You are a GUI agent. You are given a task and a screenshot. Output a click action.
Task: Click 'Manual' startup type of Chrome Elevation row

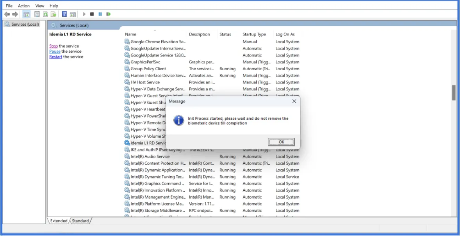[250, 42]
